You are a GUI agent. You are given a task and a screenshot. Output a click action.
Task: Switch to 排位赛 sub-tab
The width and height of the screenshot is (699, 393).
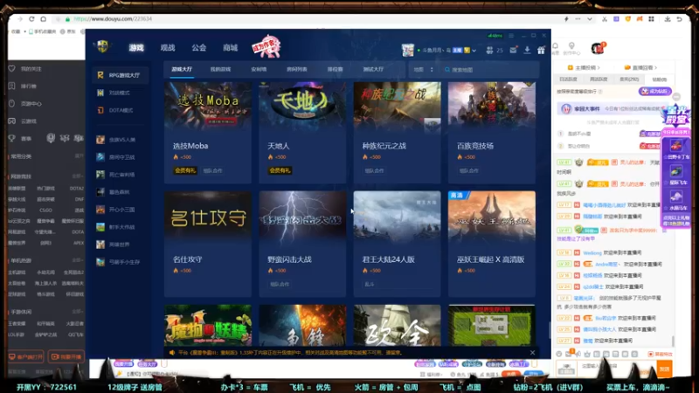click(x=335, y=69)
